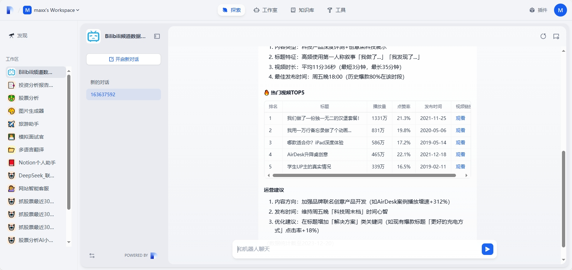Watch the 学生UP主的真实情况 video link

pyautogui.click(x=460, y=167)
